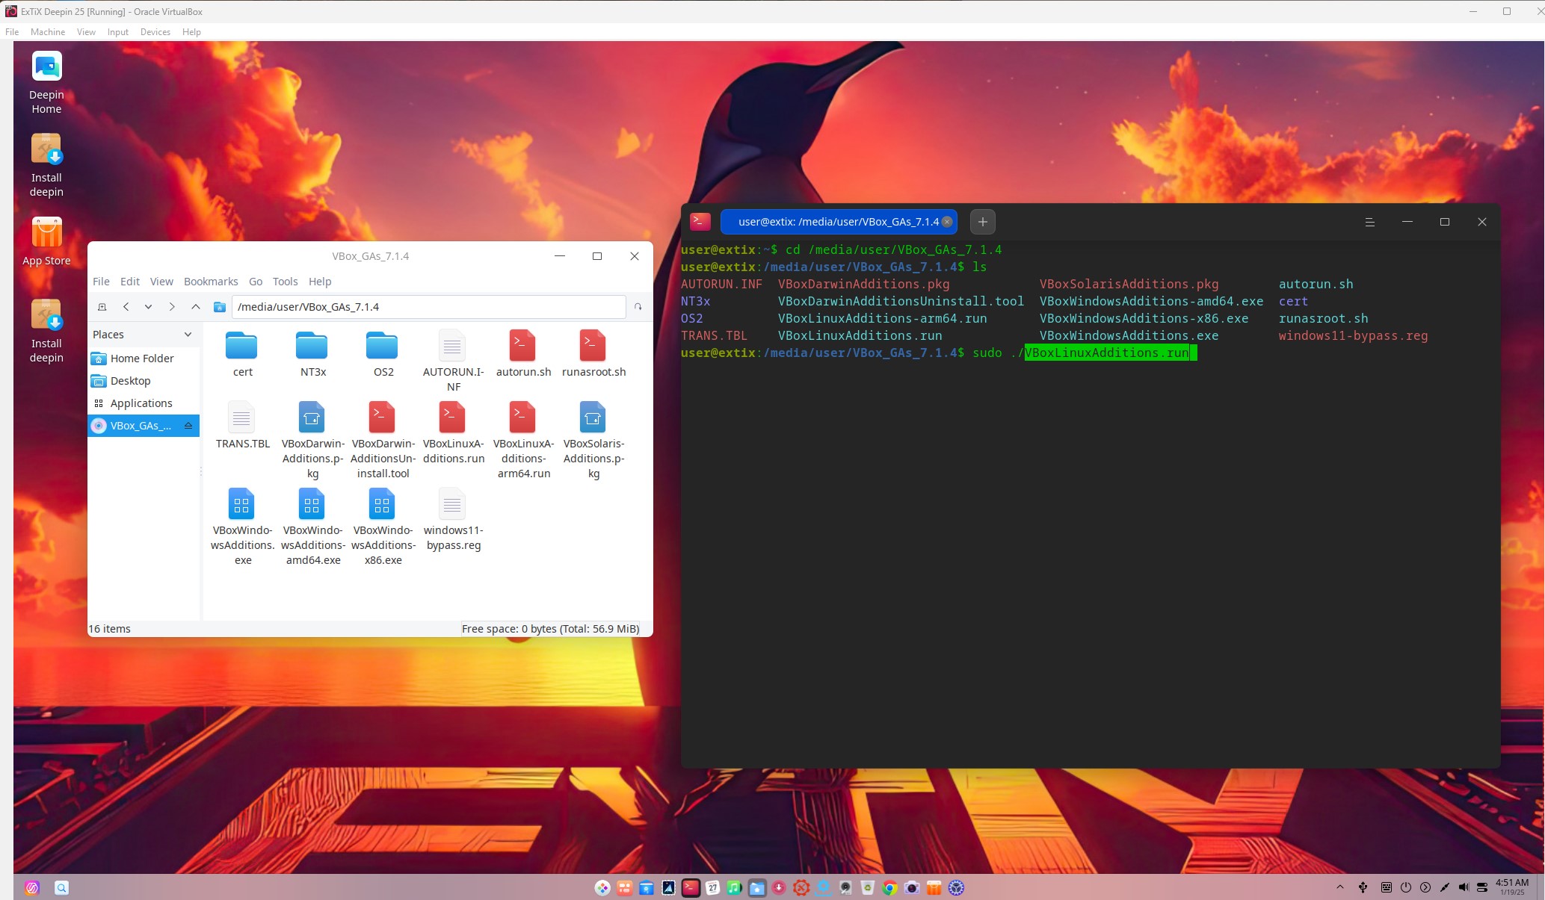Image resolution: width=1545 pixels, height=900 pixels.
Task: Switch to user@extix terminal tab
Action: (x=838, y=222)
